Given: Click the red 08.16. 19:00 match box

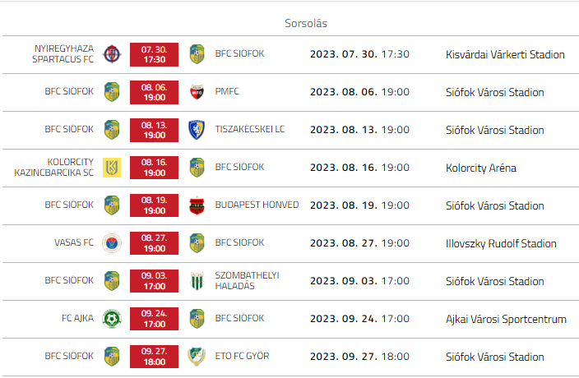Looking at the screenshot, I should pos(154,168).
